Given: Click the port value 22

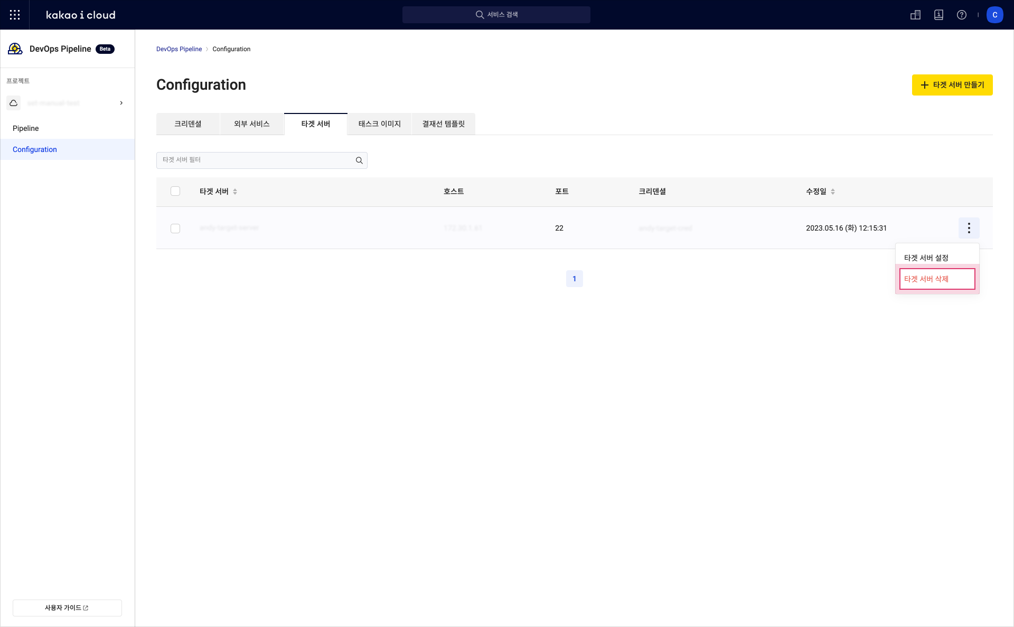Looking at the screenshot, I should [x=559, y=228].
